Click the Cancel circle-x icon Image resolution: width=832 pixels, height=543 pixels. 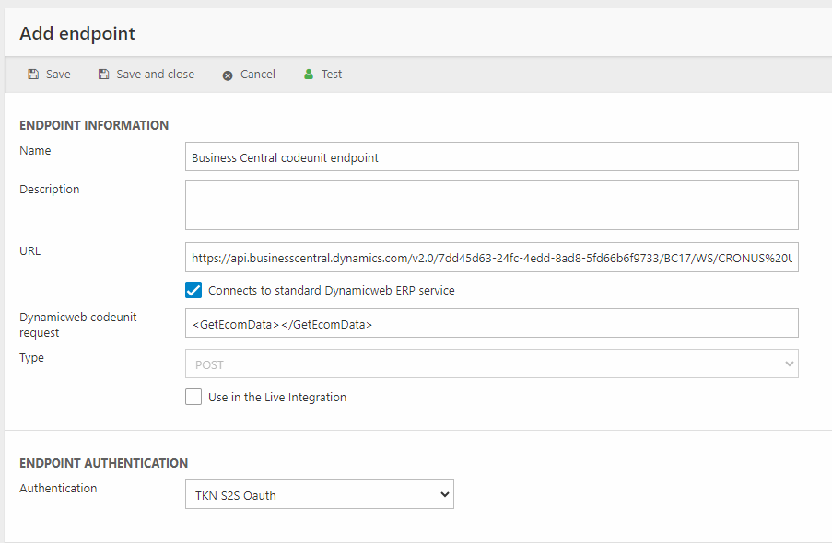pyautogui.click(x=228, y=75)
